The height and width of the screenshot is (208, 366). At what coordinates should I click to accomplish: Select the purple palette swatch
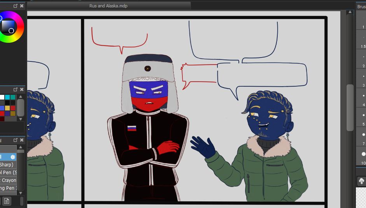[x=7, y=114]
